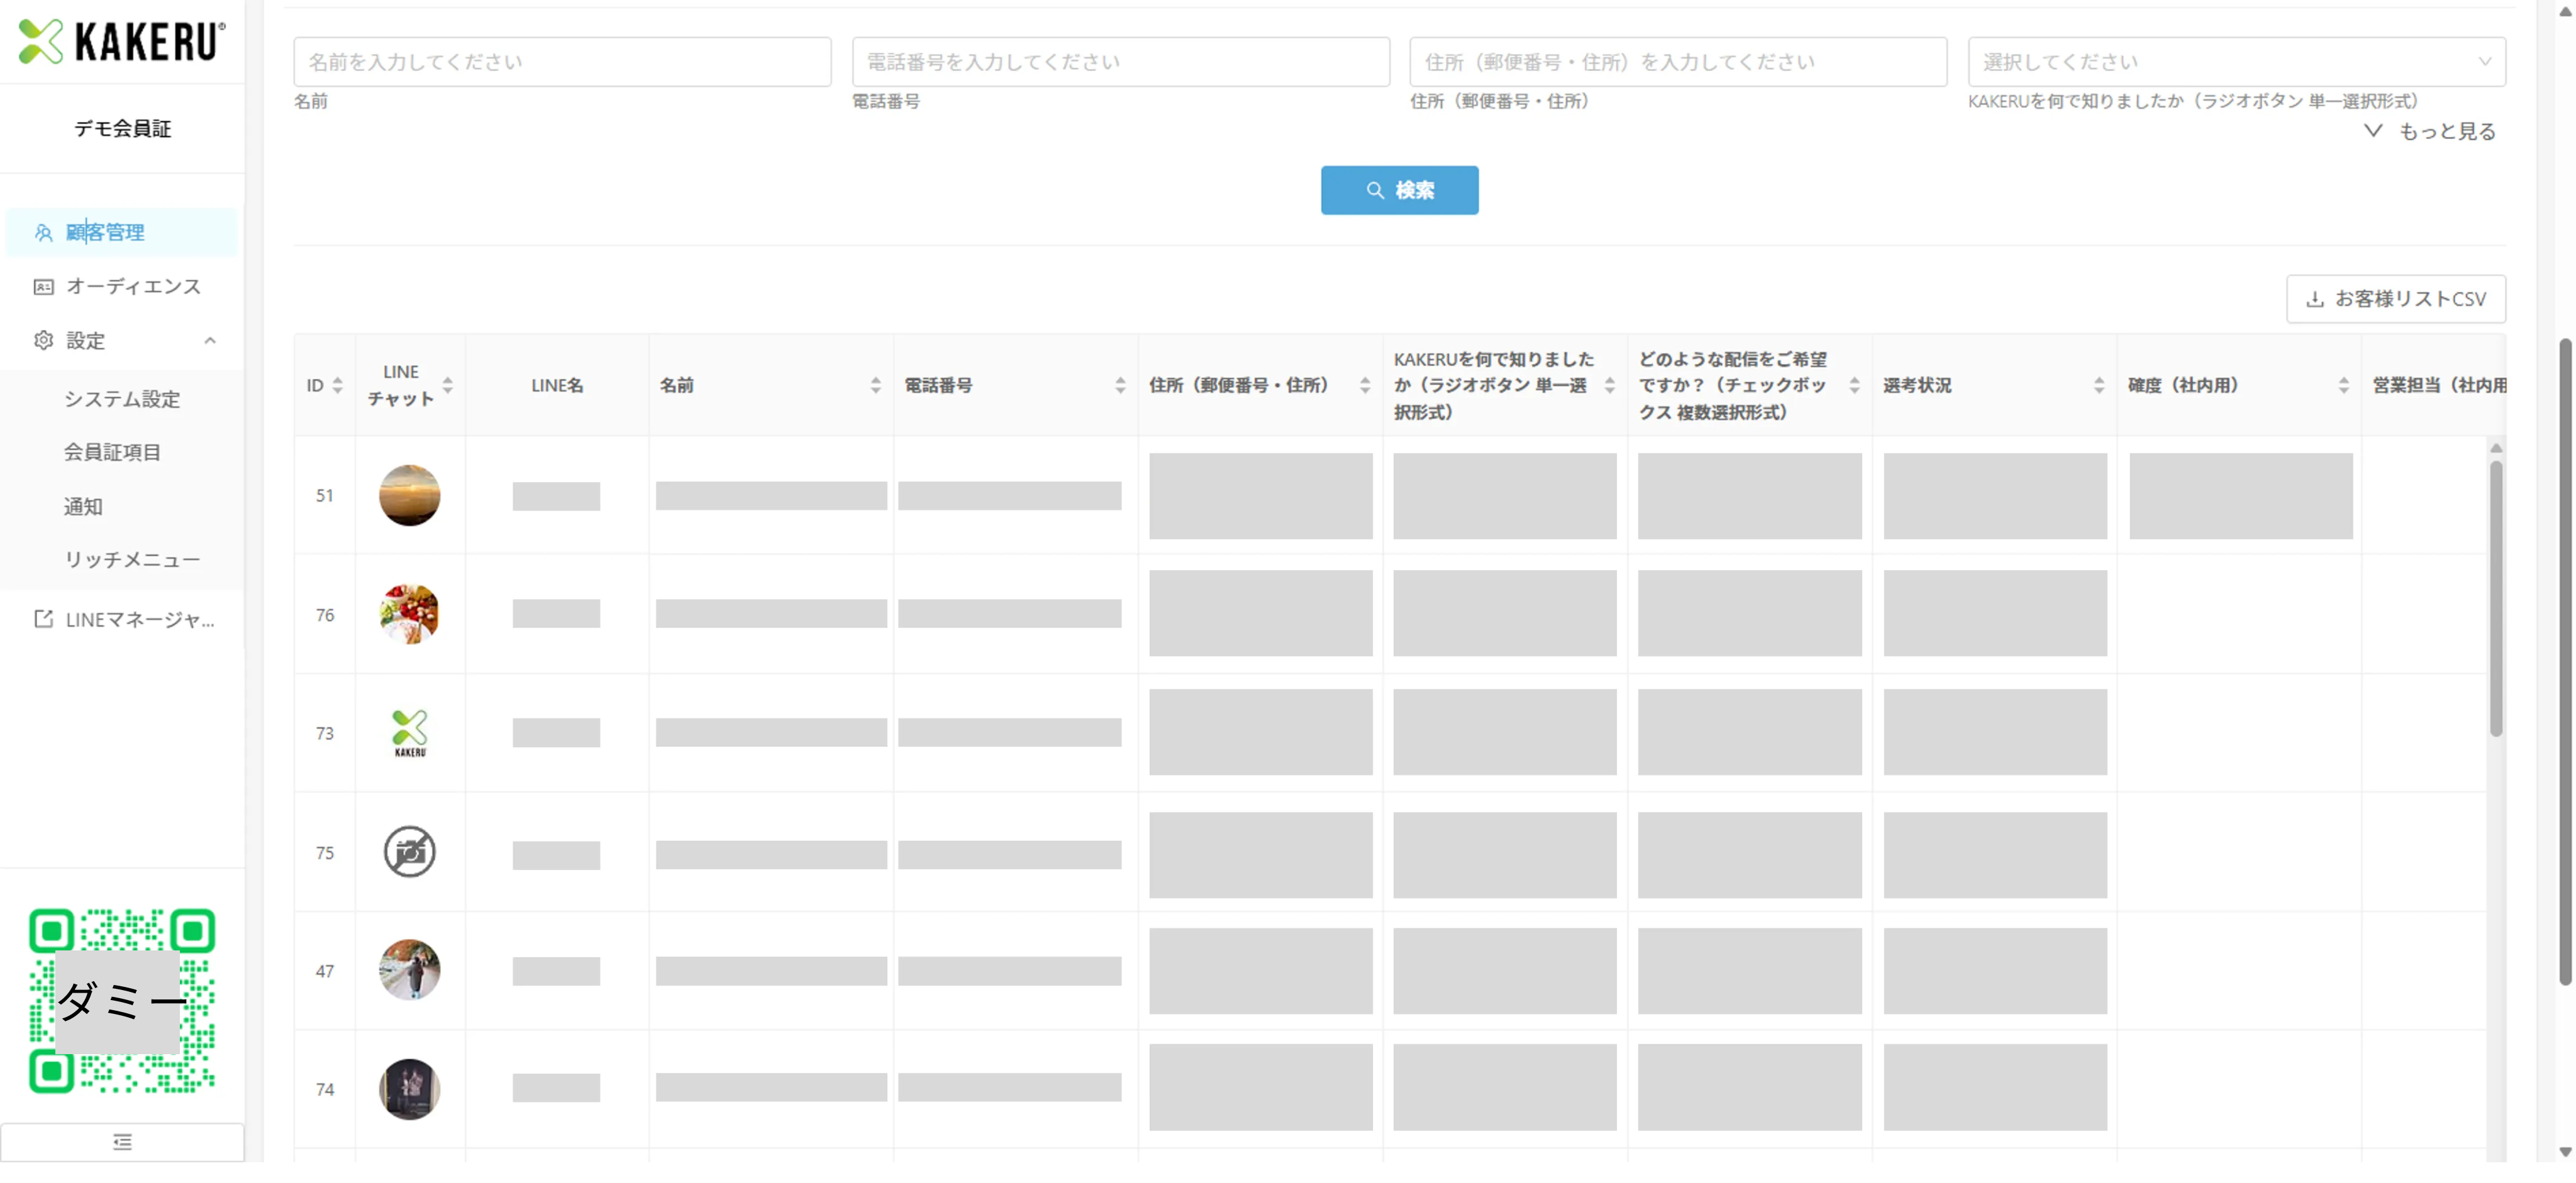Open LINE chat for customer ID 51
This screenshot has width=2576, height=1183.
409,495
